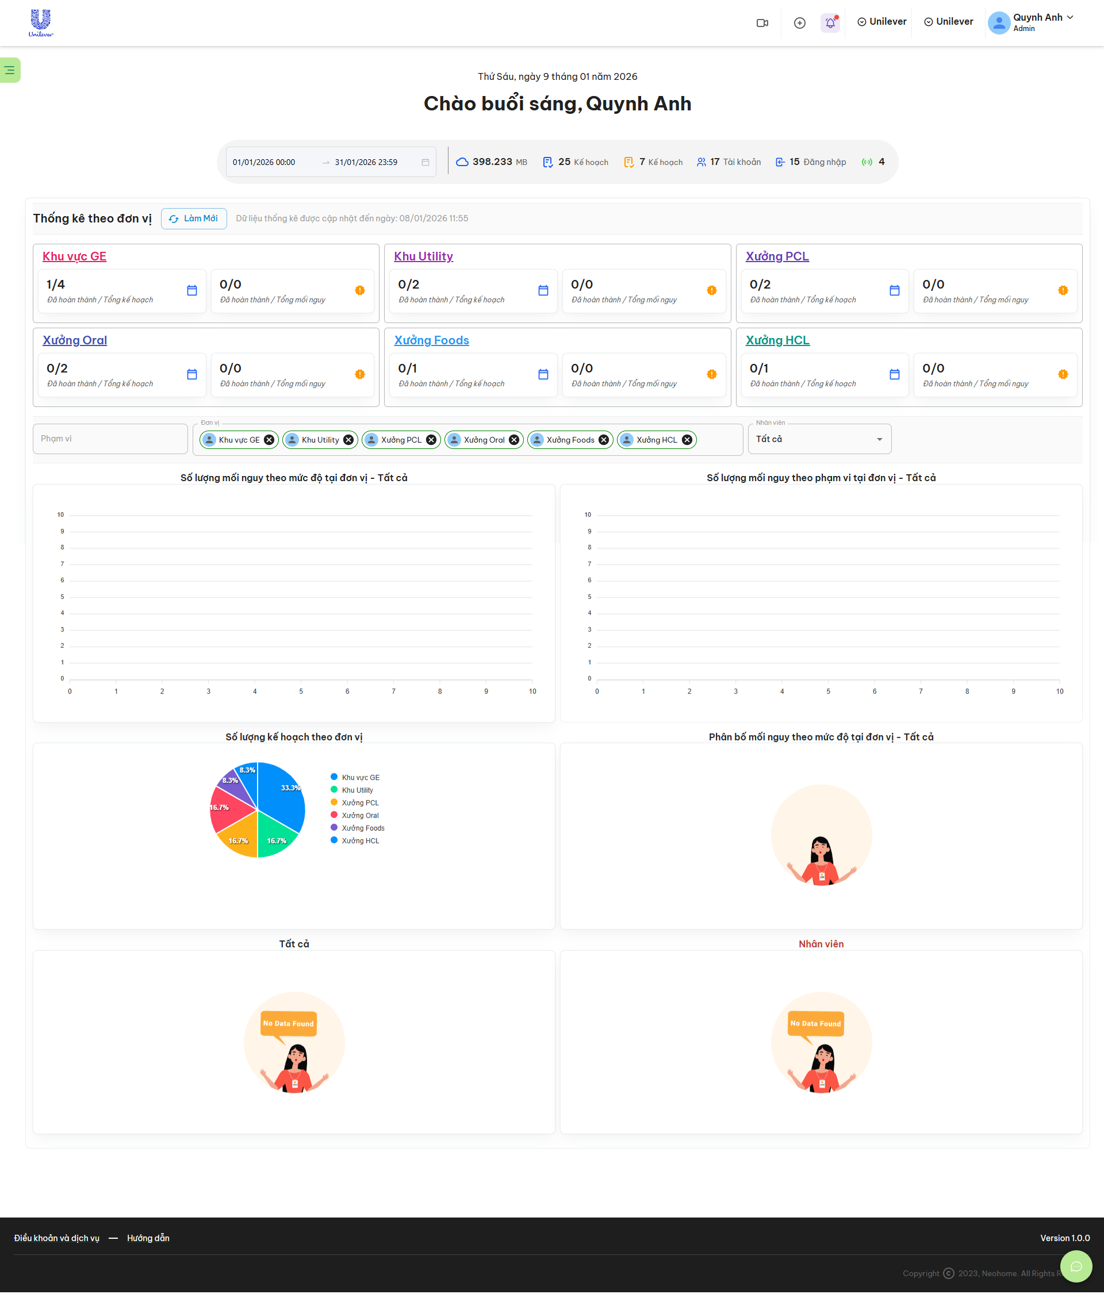Image resolution: width=1104 pixels, height=1294 pixels.
Task: Open the first Unilever organization selector
Action: (x=881, y=22)
